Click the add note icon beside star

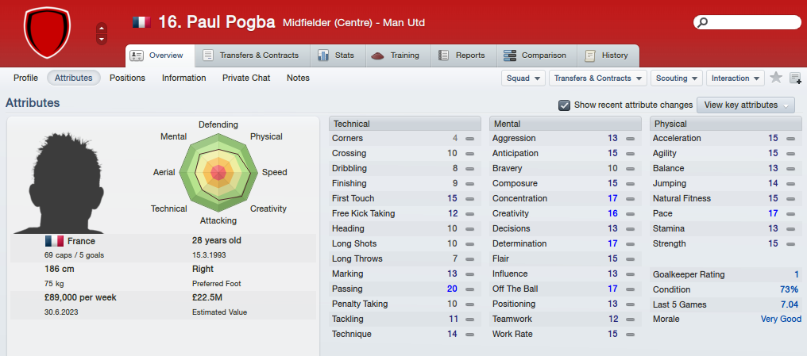tap(795, 78)
